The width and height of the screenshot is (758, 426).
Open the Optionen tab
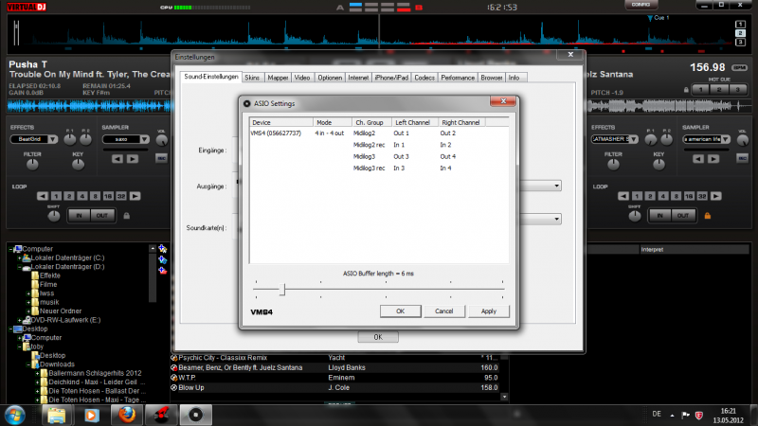(x=330, y=78)
